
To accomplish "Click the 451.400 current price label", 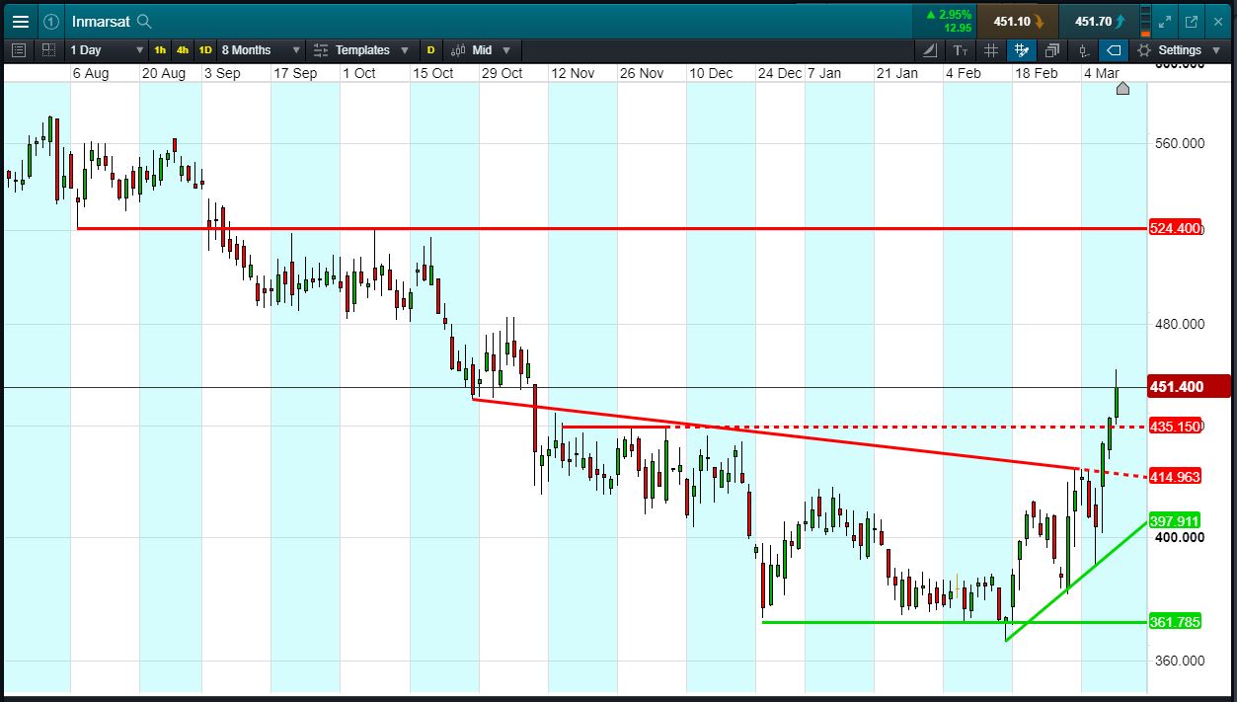I will point(1190,386).
